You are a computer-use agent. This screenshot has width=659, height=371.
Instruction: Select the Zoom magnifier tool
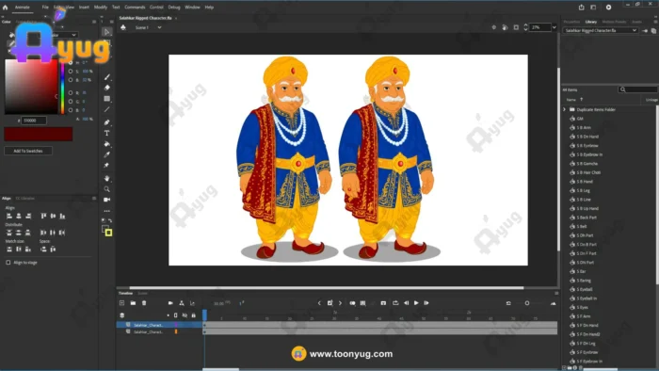click(x=106, y=189)
